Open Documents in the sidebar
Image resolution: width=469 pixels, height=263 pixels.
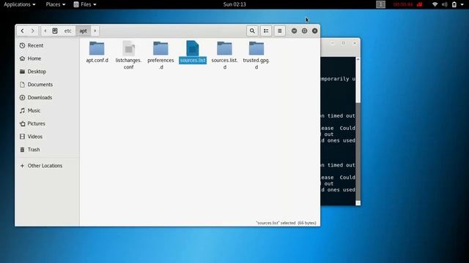point(47,85)
